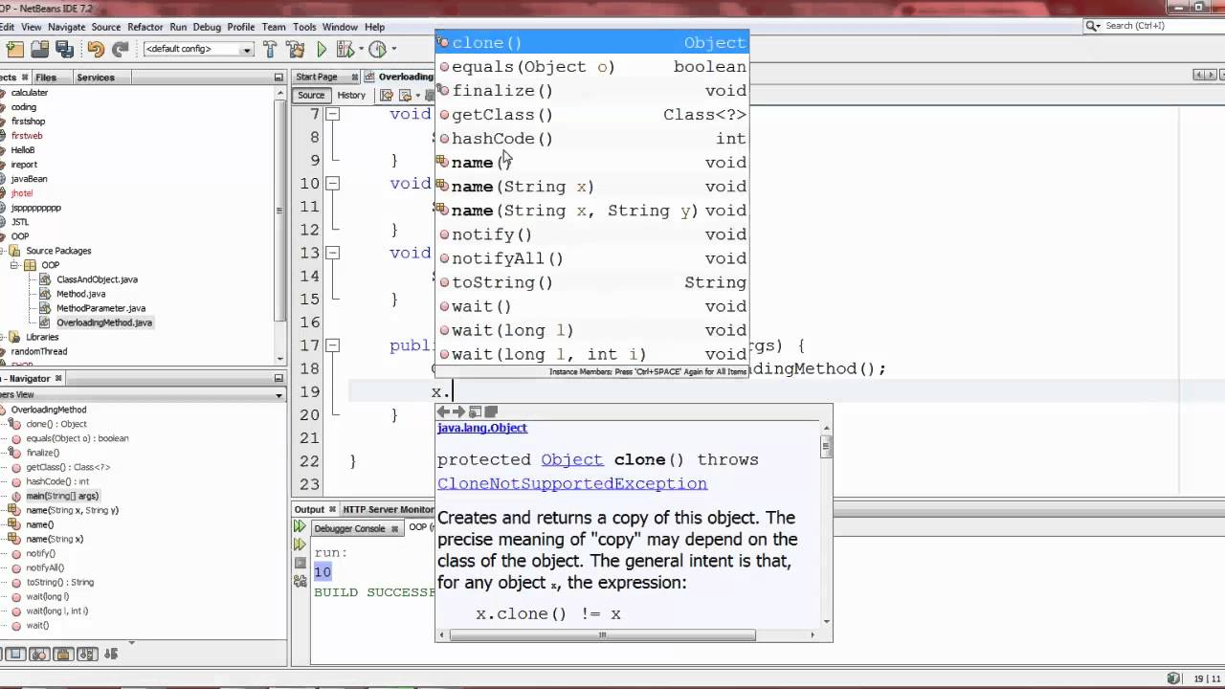Open CloneNotSupportedException link in Javadoc
The image size is (1225, 689).
click(572, 483)
